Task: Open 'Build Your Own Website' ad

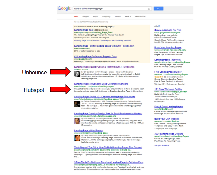Action: coord(167,119)
